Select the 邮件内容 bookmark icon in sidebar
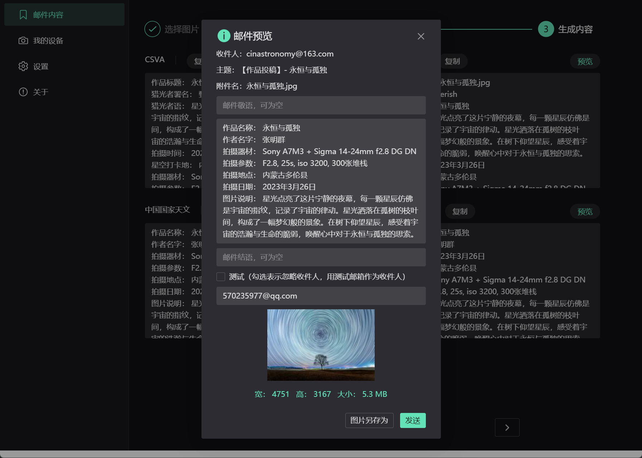 pos(23,15)
